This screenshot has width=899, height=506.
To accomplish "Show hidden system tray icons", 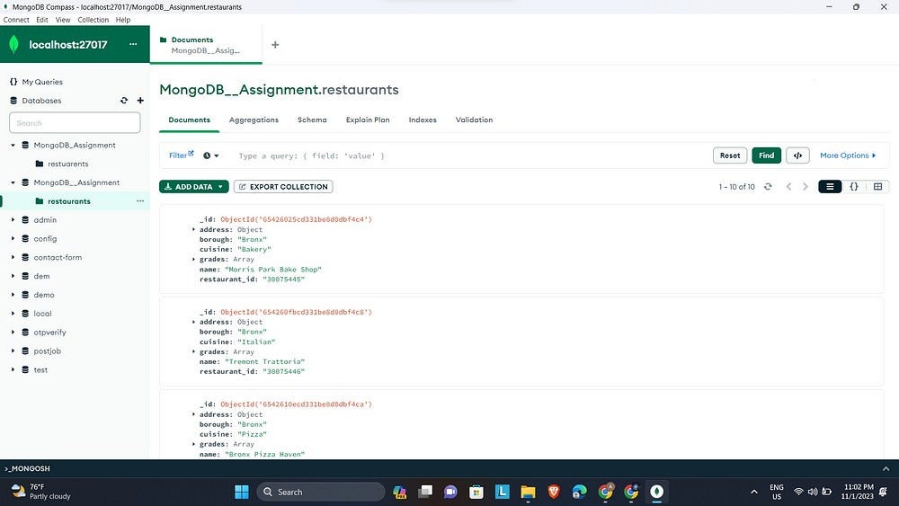I will pos(754,492).
